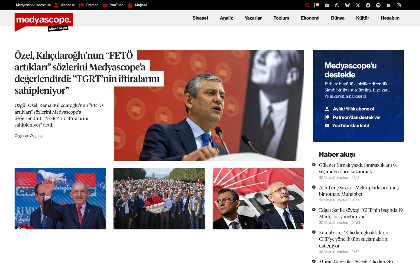420x263 pixels.
Task: Open the Spotify podcast icon
Action: [x=378, y=5]
